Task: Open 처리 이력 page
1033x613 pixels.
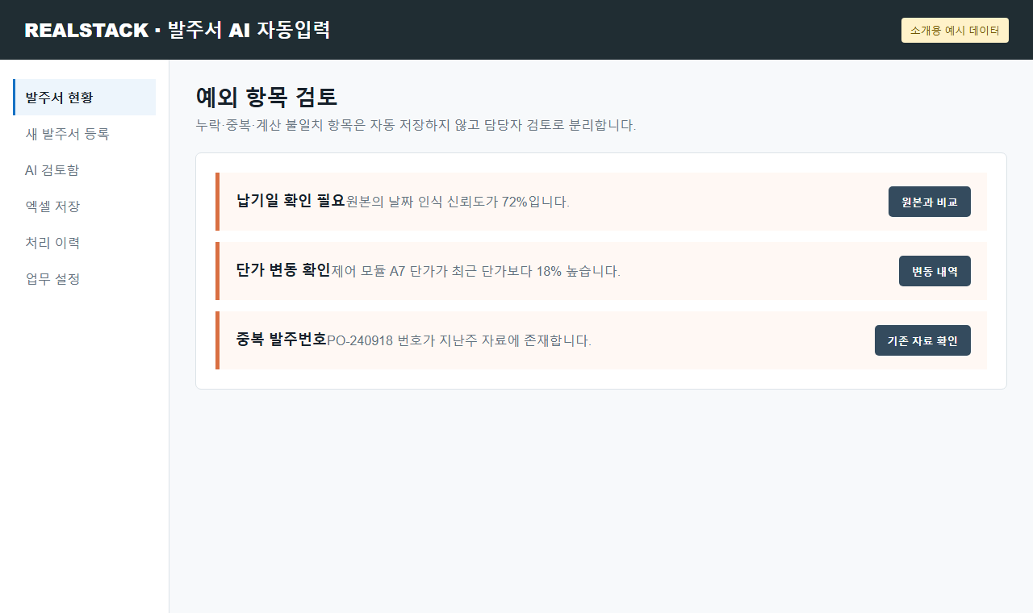Action: [x=84, y=243]
